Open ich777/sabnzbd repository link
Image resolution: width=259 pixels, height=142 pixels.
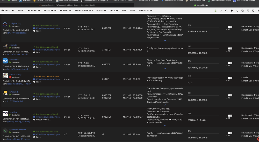15,101
